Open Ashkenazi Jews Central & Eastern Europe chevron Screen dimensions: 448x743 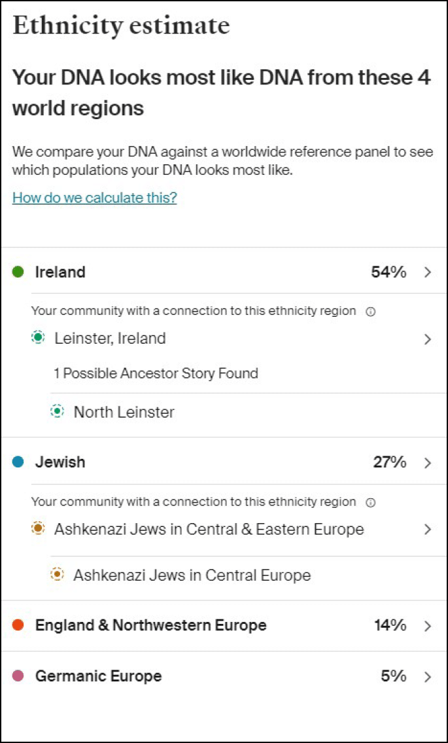(x=428, y=529)
